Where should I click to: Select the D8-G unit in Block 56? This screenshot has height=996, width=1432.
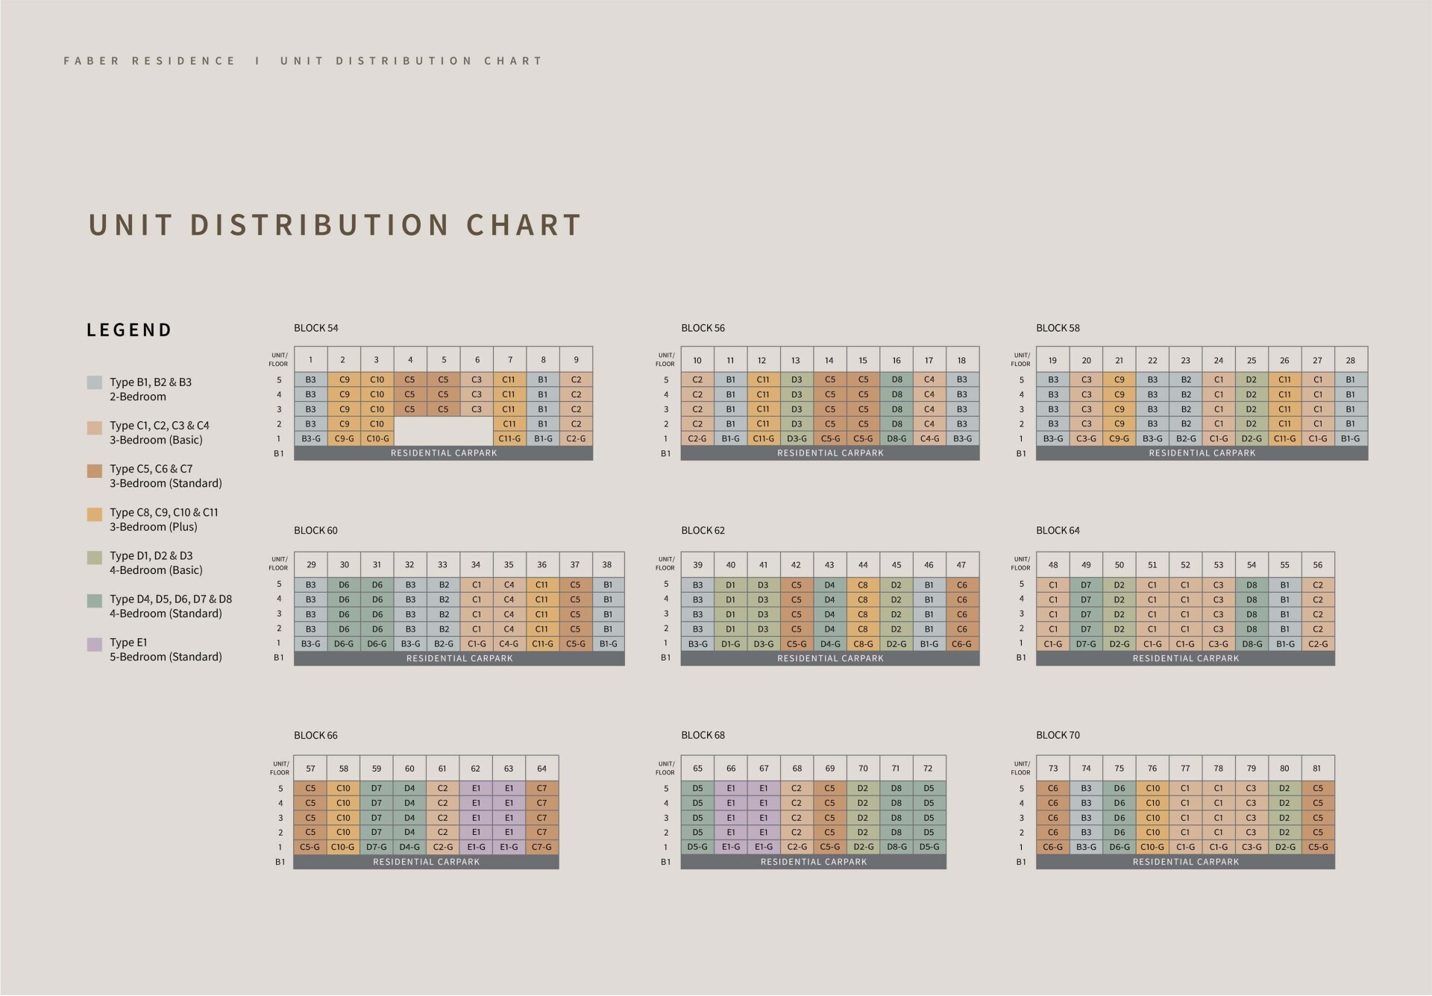pyautogui.click(x=896, y=439)
